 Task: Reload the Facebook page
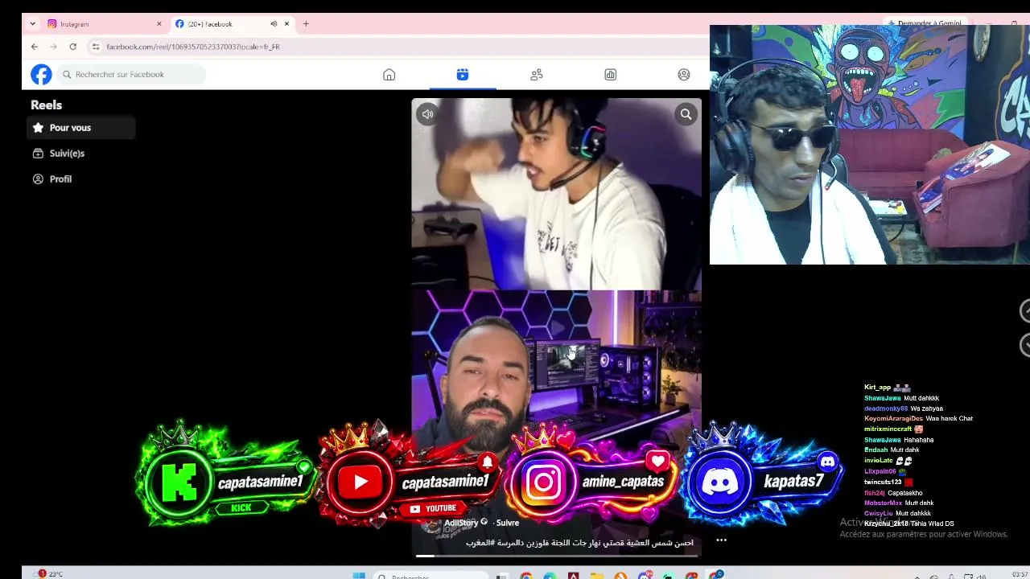[73, 47]
